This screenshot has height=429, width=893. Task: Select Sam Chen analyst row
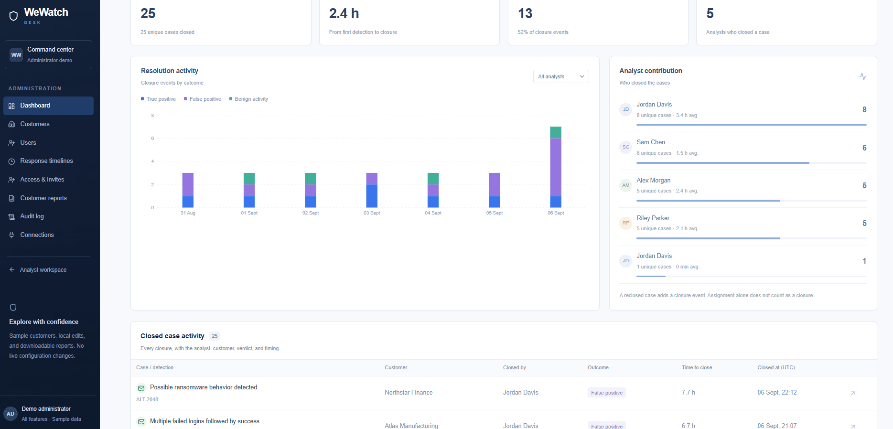point(743,151)
